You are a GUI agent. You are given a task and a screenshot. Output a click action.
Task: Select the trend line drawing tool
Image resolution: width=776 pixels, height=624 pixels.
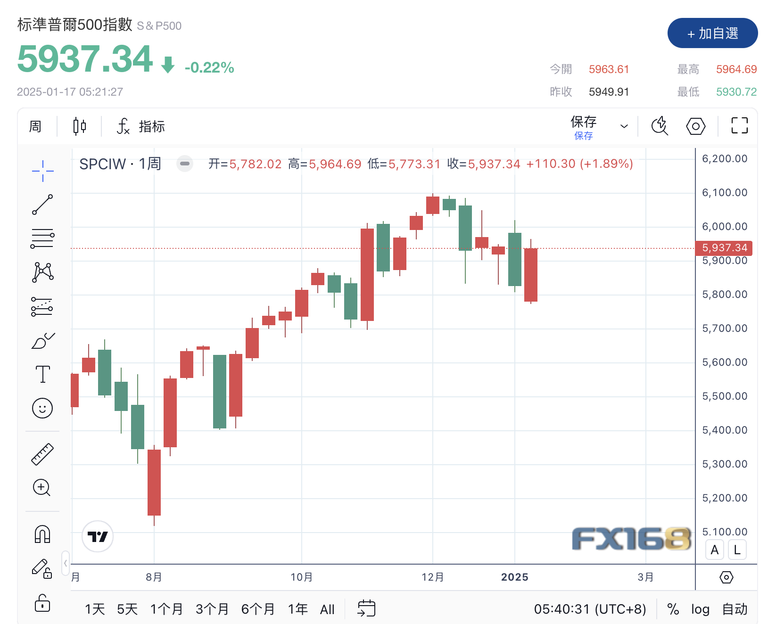[x=42, y=205]
